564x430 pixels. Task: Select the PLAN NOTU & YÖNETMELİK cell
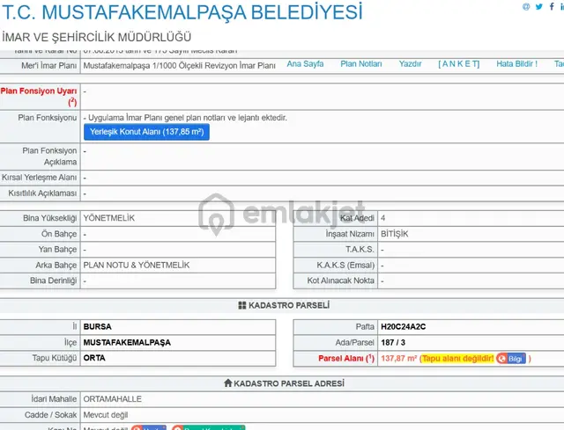137,266
